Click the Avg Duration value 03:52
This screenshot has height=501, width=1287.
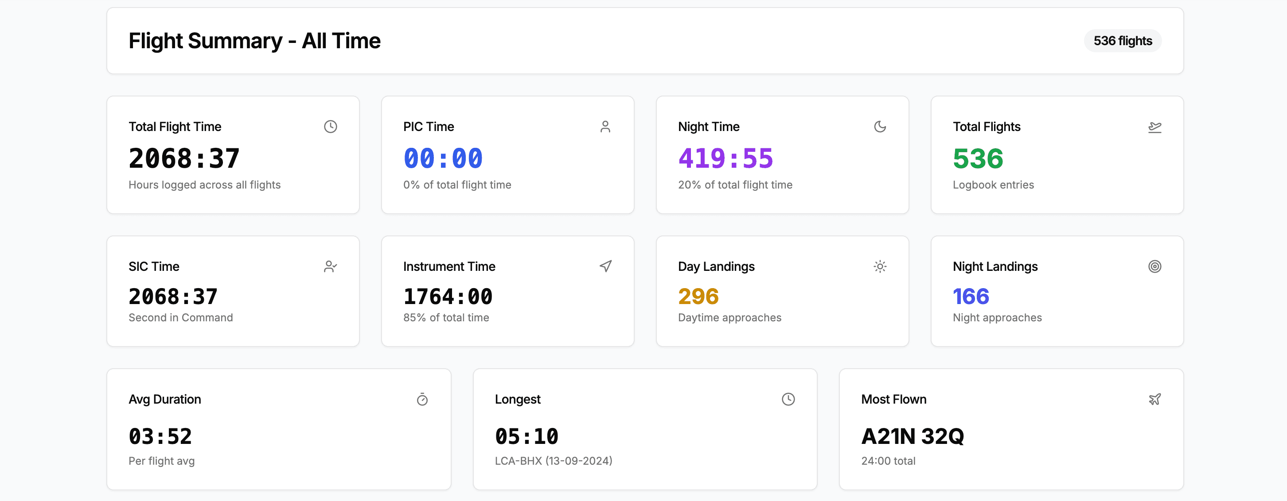click(160, 436)
